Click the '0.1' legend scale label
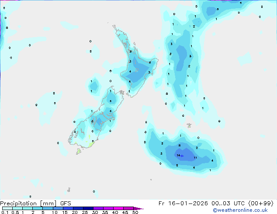277x214 pixels. (5, 212)
